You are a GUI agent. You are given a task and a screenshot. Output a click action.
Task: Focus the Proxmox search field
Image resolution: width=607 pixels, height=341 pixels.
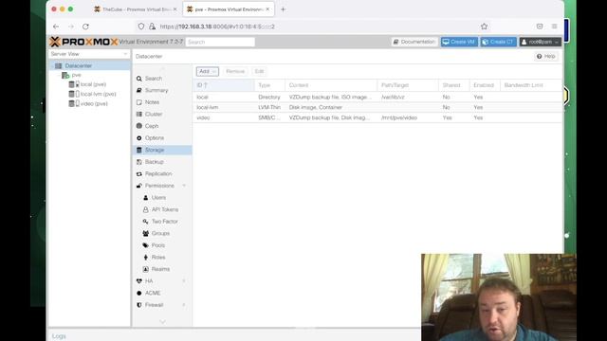[x=220, y=42]
